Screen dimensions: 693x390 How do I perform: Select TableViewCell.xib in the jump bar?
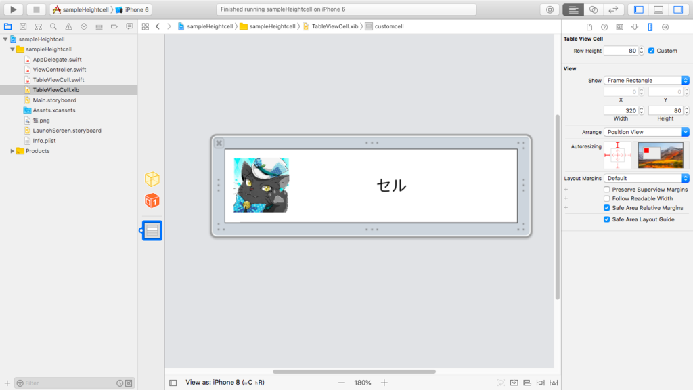[x=336, y=26]
